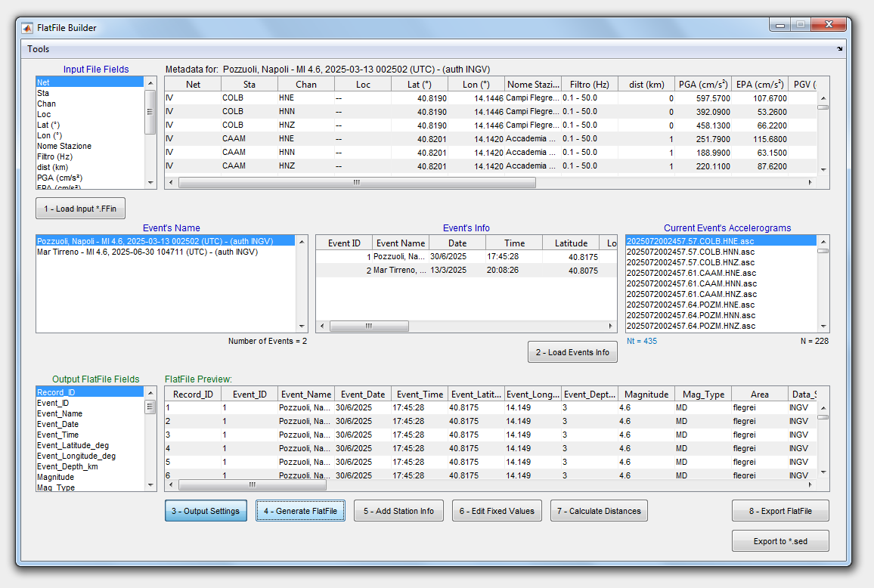Click 5 - Add Station Info
Screen dimensions: 874x588
pyautogui.click(x=398, y=511)
